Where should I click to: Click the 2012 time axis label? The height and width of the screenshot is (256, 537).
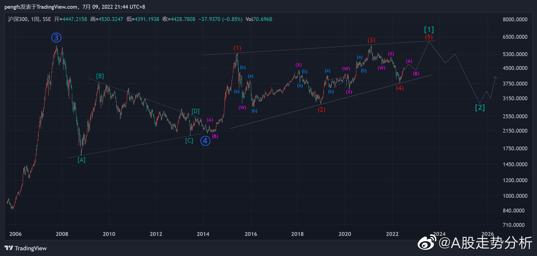coord(156,234)
